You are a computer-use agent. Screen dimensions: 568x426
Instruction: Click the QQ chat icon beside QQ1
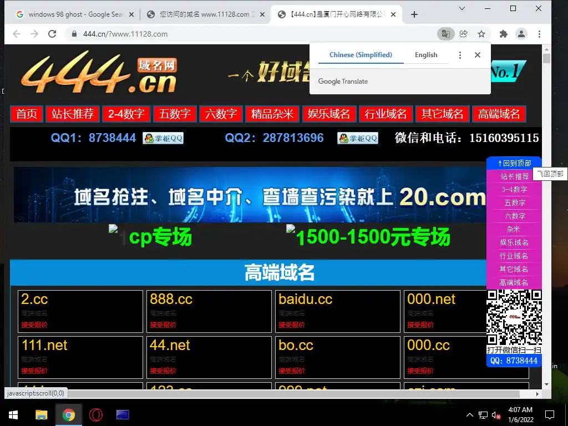[163, 138]
